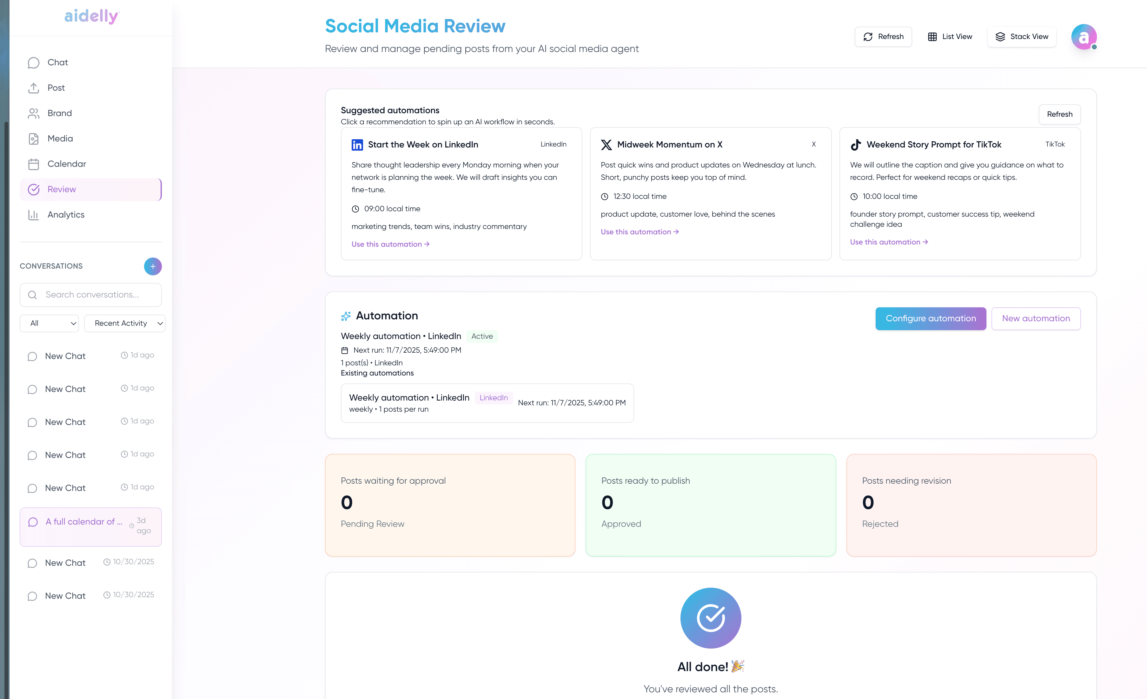
Task: Click the new conversation plus icon
Action: coord(153,266)
